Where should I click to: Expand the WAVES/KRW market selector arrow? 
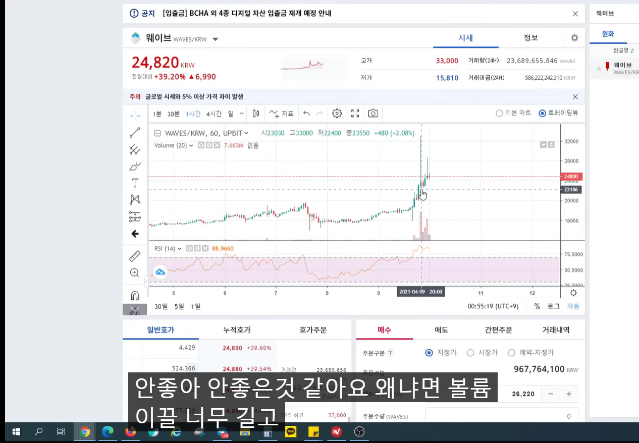point(216,39)
